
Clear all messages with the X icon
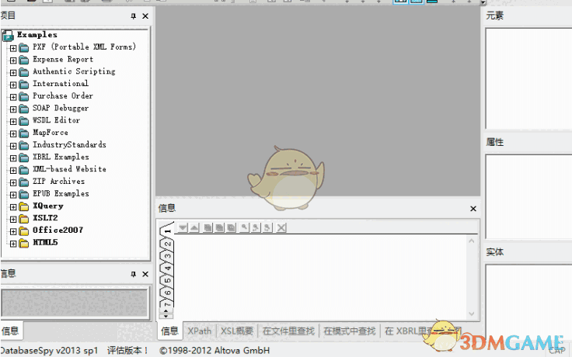click(x=281, y=227)
